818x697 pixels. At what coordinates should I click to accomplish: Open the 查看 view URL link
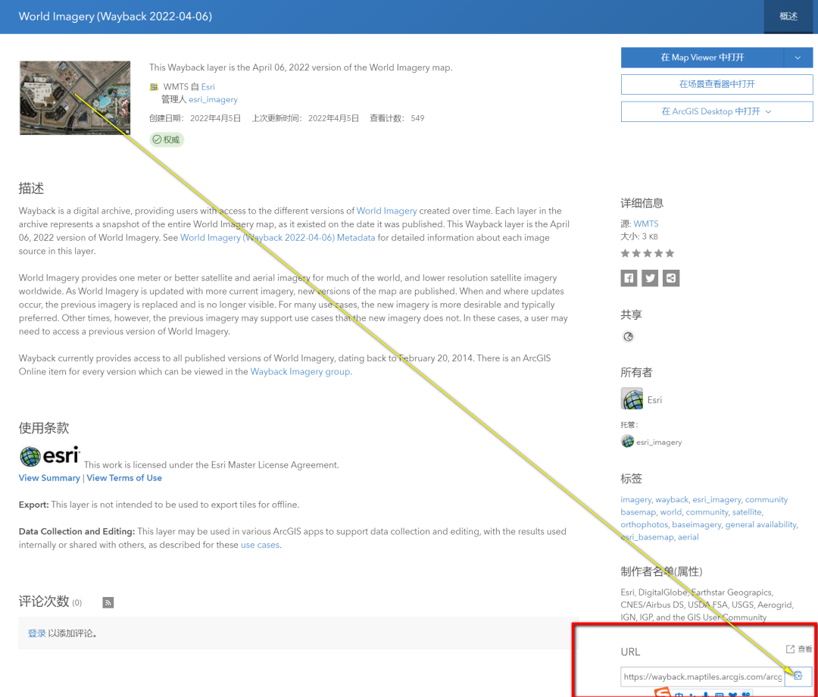[x=799, y=649]
